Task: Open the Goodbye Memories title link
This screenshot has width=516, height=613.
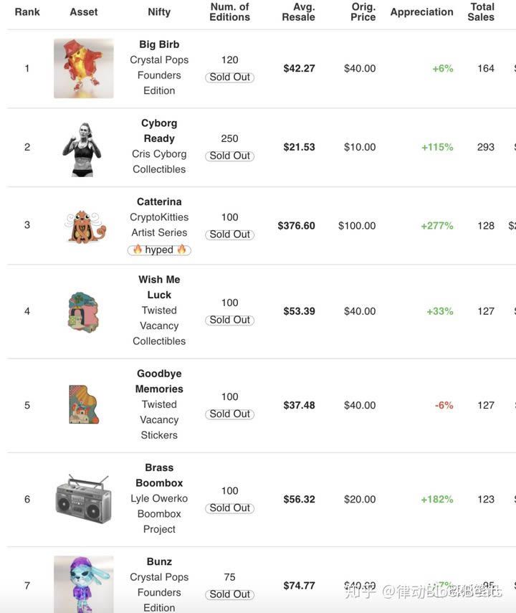Action: [159, 381]
